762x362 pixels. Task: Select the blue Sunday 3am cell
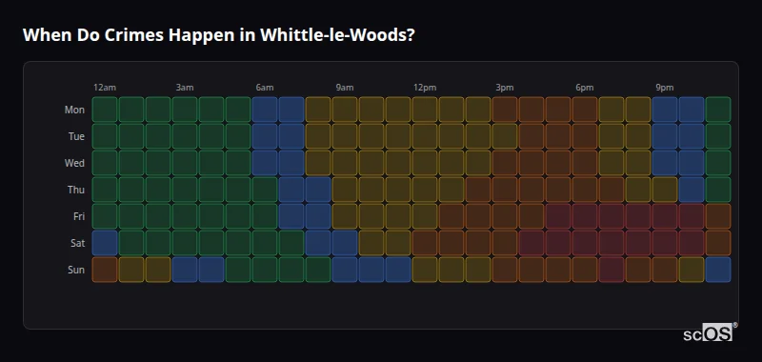pyautogui.click(x=185, y=270)
